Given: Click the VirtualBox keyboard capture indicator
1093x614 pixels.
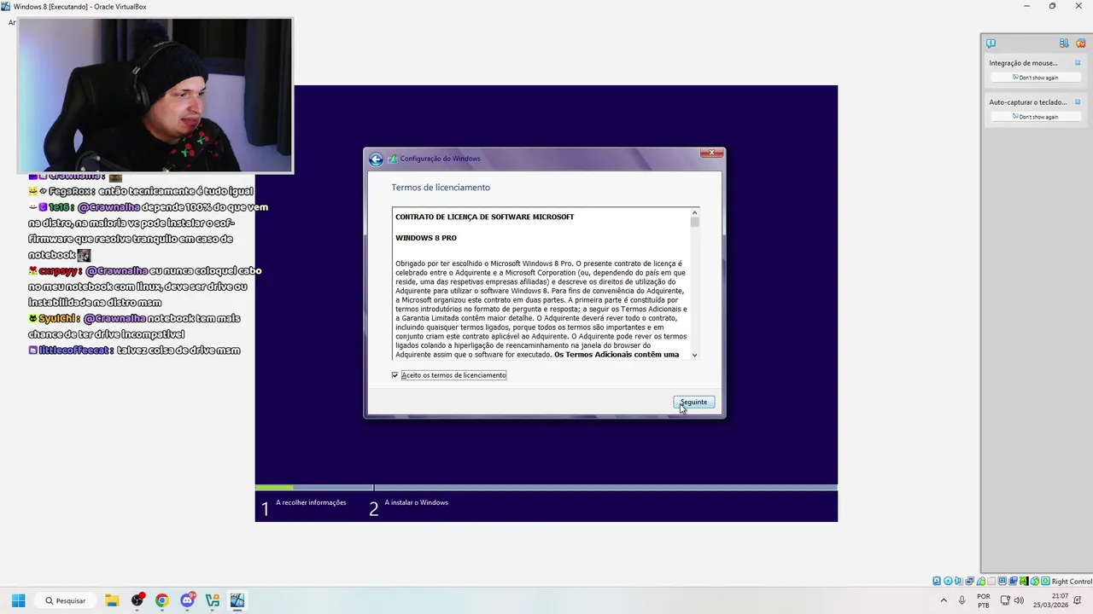Looking at the screenshot, I should click(1045, 581).
